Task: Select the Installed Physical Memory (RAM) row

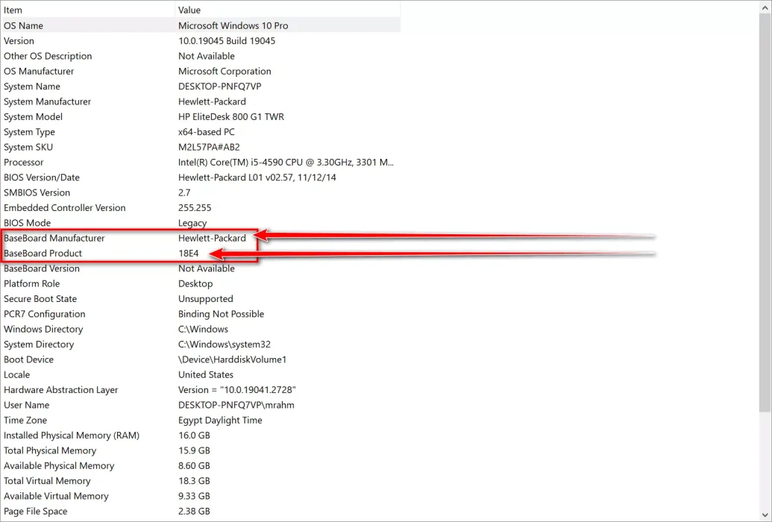Action: click(201, 435)
